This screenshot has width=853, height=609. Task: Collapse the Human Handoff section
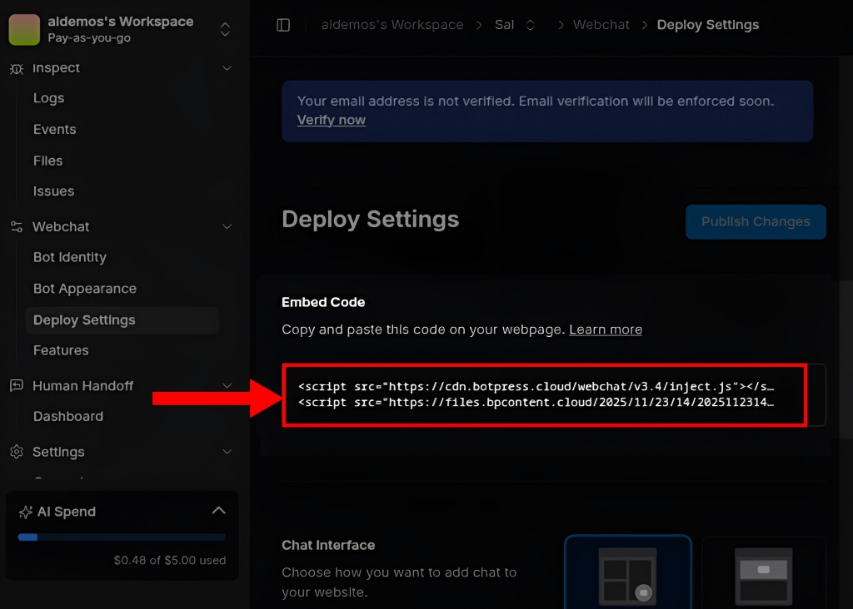click(227, 386)
